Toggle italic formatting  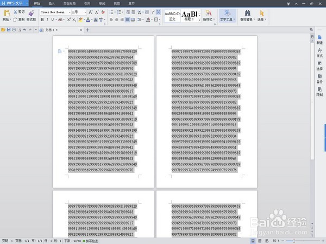pyautogui.click(x=47, y=20)
